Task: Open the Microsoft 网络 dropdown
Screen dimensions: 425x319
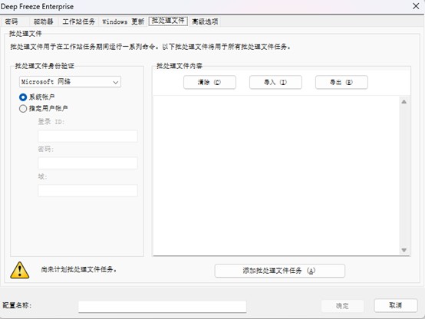Action: [70, 82]
